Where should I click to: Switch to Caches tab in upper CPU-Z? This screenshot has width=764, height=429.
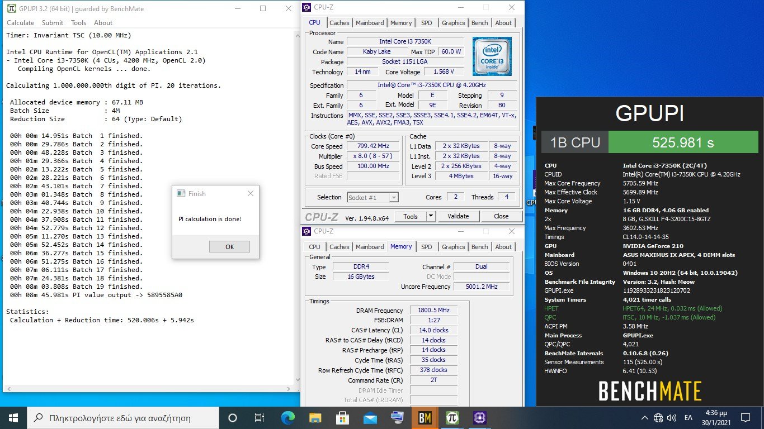[339, 23]
